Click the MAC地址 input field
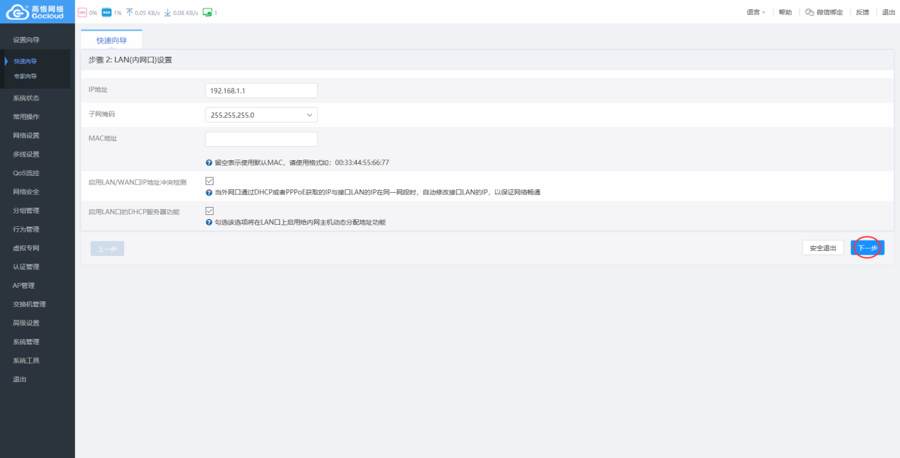The image size is (900, 458). (261, 139)
